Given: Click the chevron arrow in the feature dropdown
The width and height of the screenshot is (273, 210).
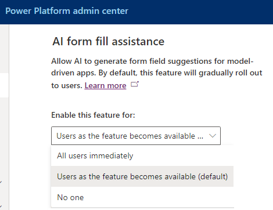Looking at the screenshot, I should (x=213, y=136).
